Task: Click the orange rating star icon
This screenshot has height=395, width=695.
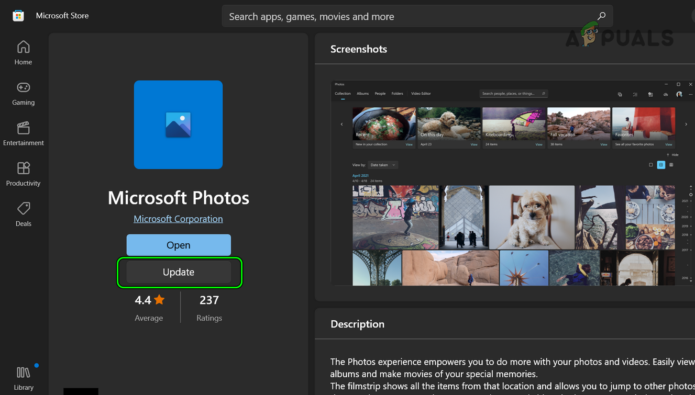Action: pos(159,300)
